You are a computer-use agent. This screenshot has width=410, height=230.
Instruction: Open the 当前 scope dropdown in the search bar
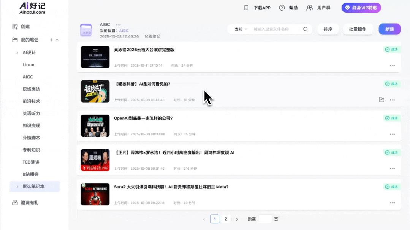coord(240,29)
